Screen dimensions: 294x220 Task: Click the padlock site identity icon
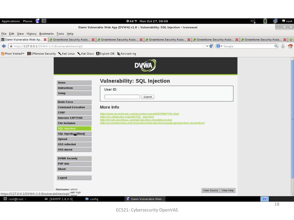(x=11, y=46)
